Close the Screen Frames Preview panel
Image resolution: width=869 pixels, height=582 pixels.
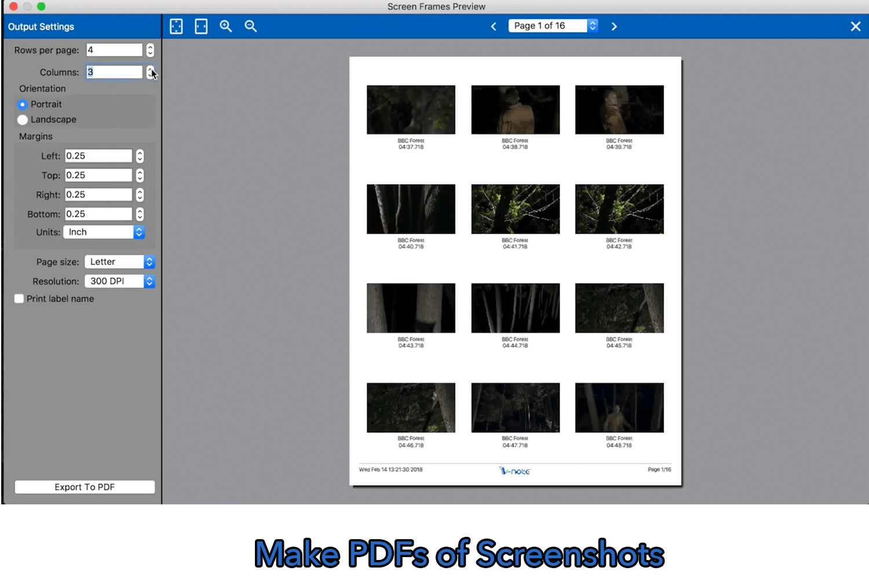pos(855,27)
